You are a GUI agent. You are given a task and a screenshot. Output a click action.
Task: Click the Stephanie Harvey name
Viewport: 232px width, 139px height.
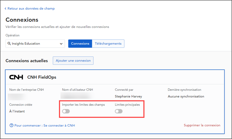128,96
